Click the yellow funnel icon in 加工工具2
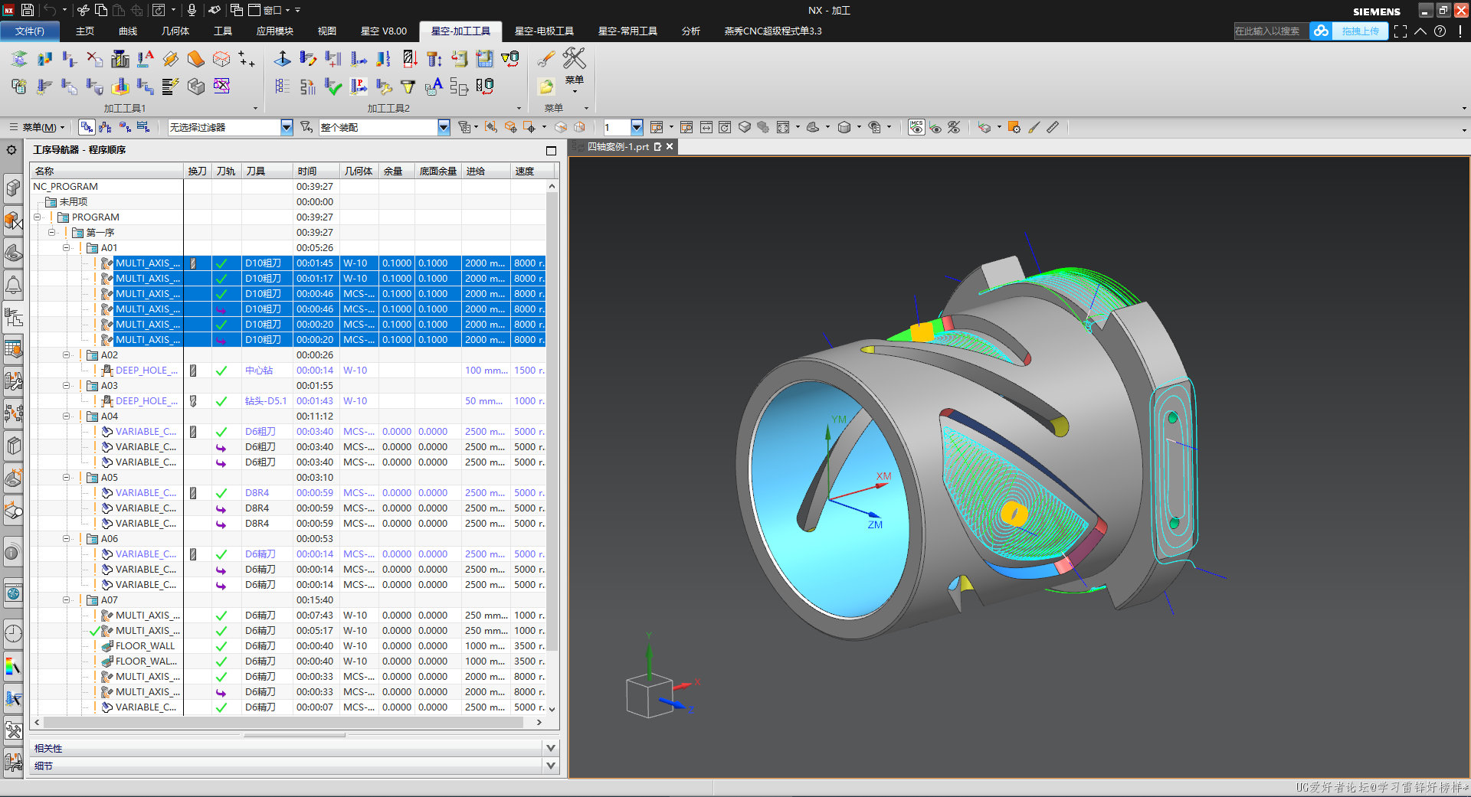This screenshot has height=797, width=1471. (408, 87)
